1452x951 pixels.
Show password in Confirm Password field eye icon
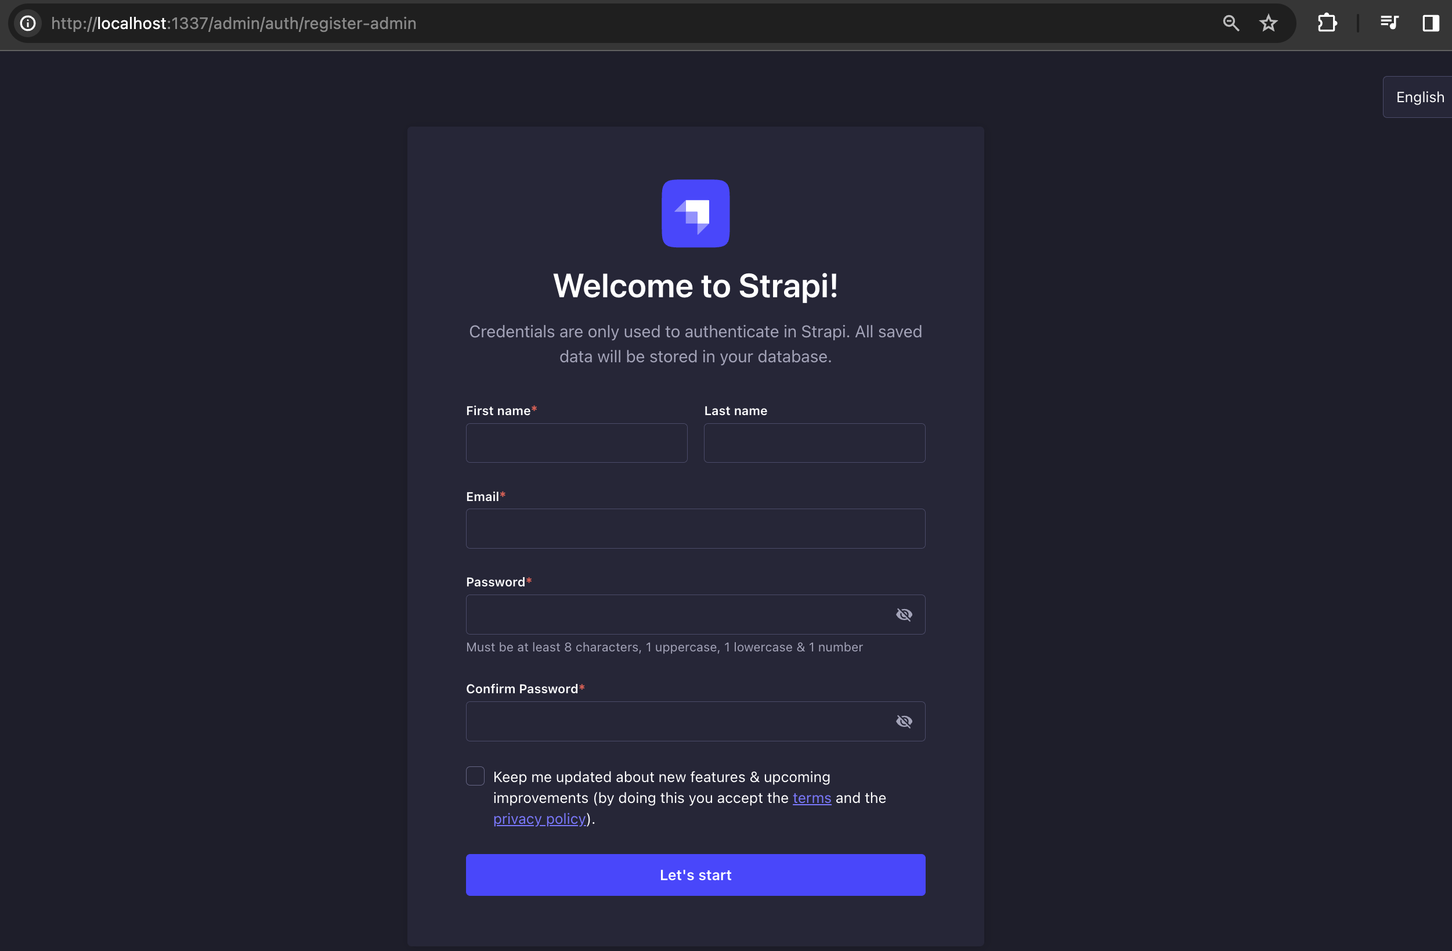[x=904, y=722]
